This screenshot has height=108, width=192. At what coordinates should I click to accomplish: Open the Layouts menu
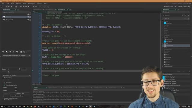[x=39, y=4]
